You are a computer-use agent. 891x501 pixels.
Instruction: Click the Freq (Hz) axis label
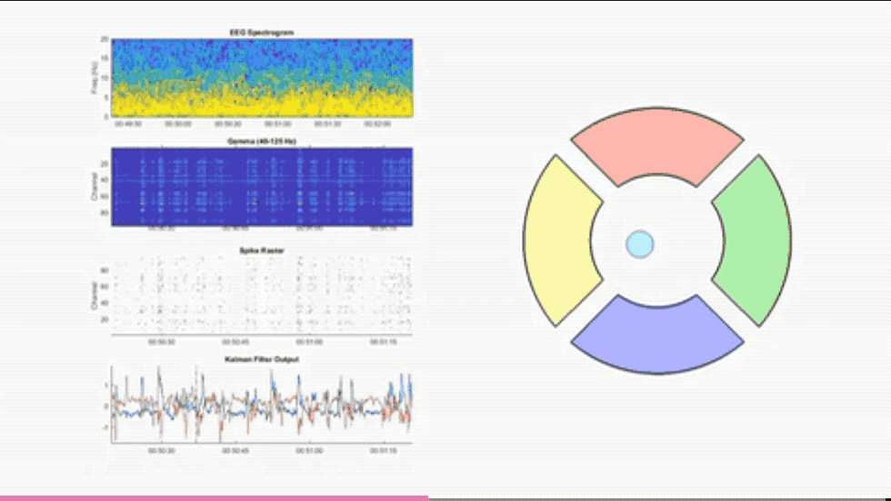[95, 80]
